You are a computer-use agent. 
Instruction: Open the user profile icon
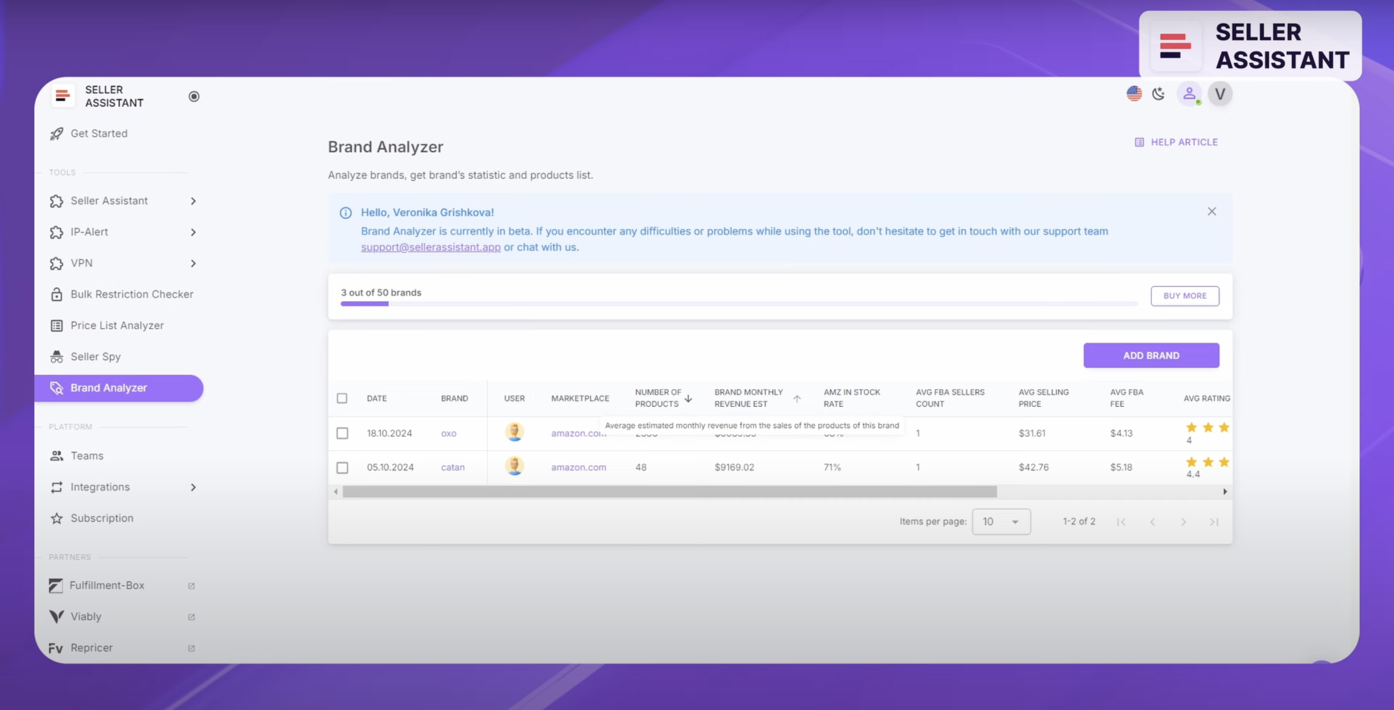(1189, 94)
